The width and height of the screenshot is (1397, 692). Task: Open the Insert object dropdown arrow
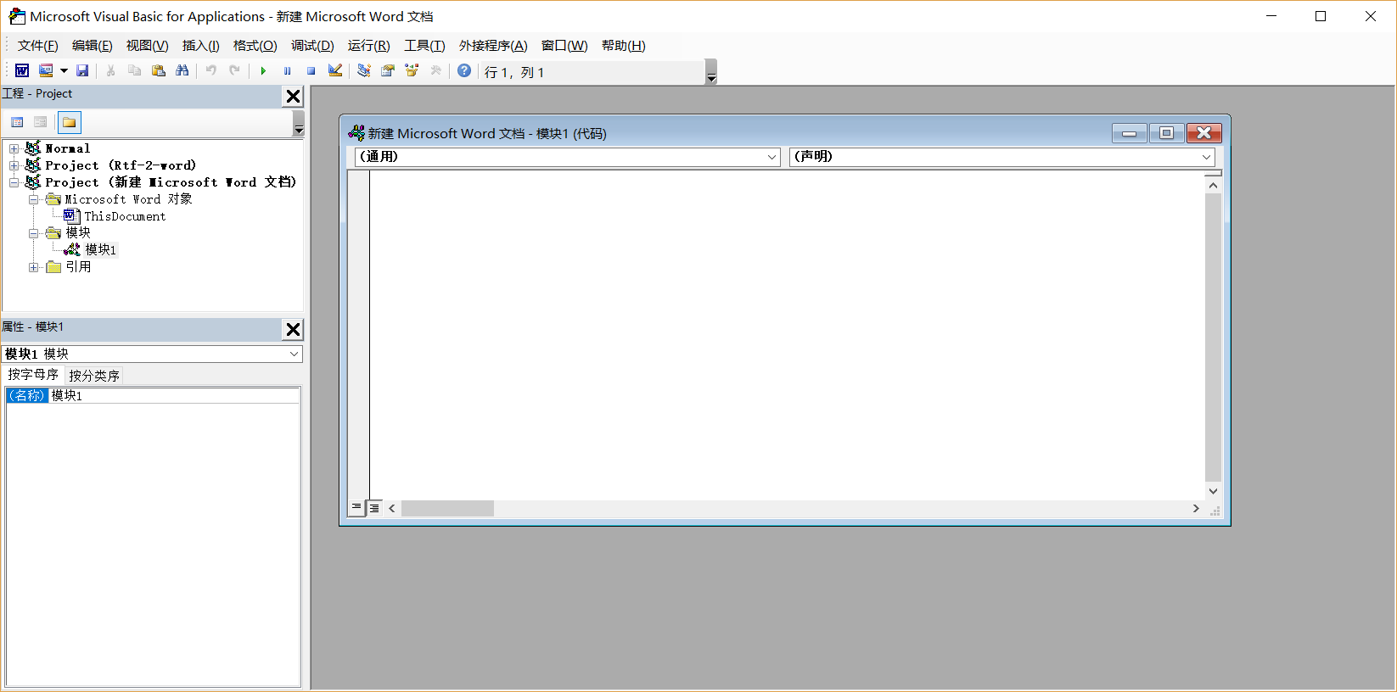[64, 70]
